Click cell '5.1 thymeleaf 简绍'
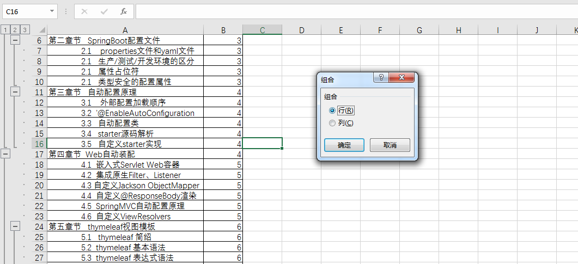This screenshot has width=578, height=264. [x=125, y=236]
